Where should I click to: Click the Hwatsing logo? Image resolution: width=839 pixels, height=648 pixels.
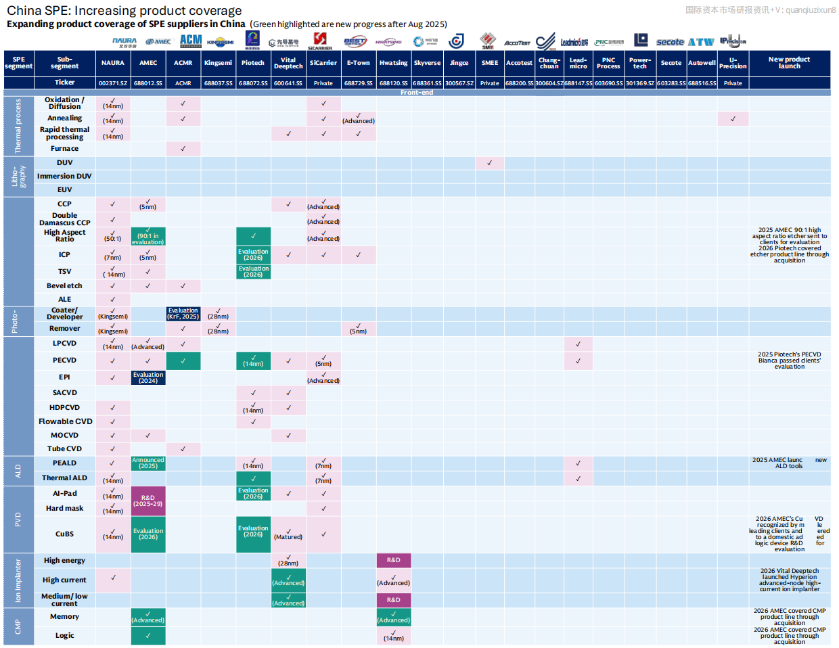click(x=389, y=42)
